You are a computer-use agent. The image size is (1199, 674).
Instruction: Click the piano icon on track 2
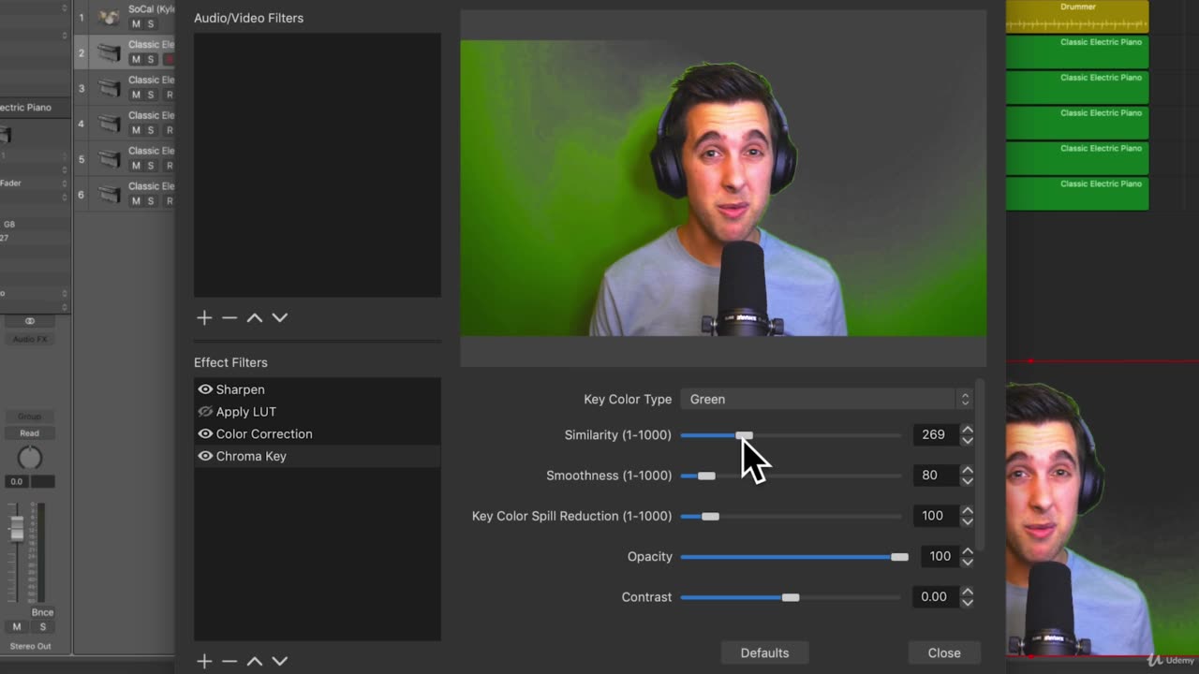coord(110,52)
